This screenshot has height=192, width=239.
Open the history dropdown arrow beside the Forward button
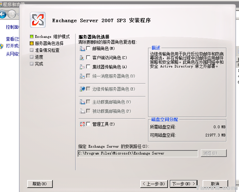18,14
